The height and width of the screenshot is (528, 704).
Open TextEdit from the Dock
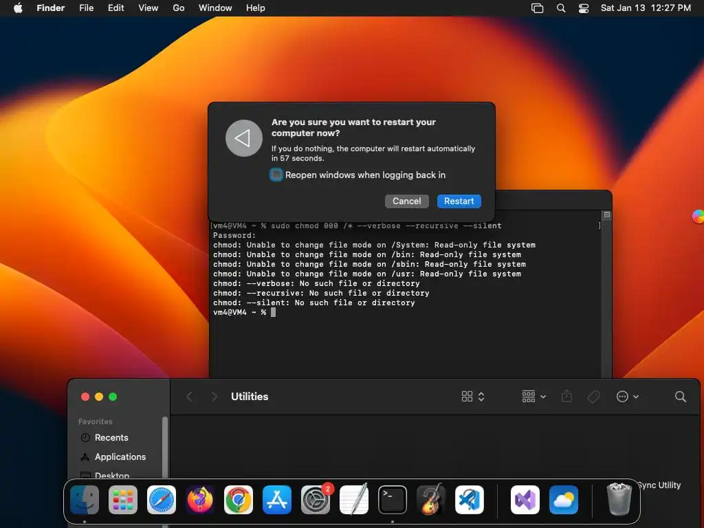(x=354, y=500)
